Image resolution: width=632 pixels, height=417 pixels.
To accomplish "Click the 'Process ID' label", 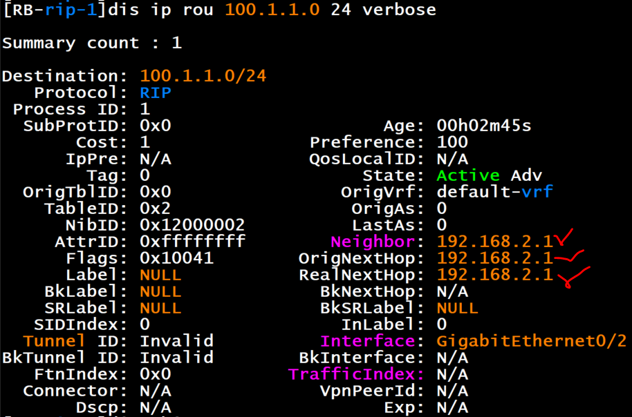I will (x=70, y=109).
